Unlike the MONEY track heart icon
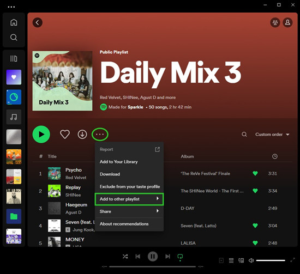The height and width of the screenshot is (274, 300). 255,243
